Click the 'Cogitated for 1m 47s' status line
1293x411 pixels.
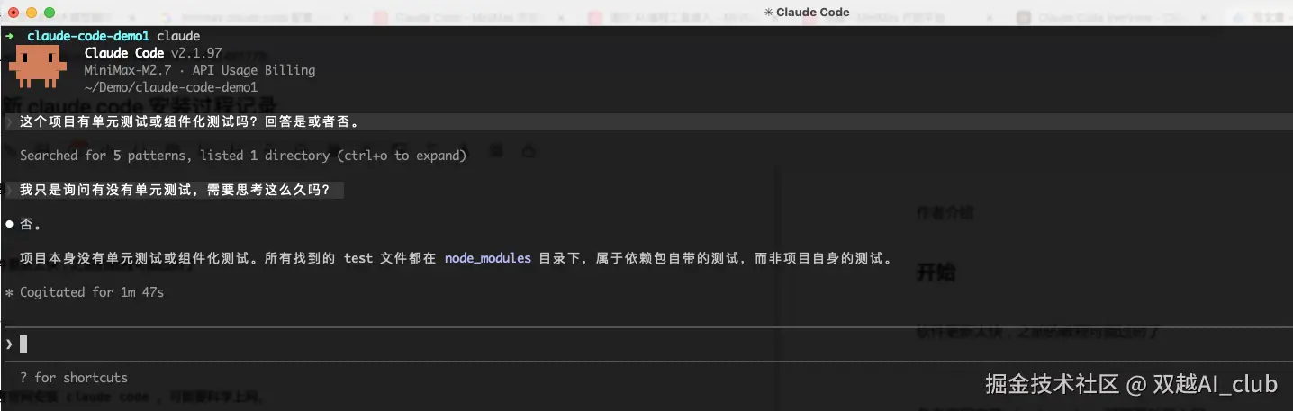tap(85, 292)
